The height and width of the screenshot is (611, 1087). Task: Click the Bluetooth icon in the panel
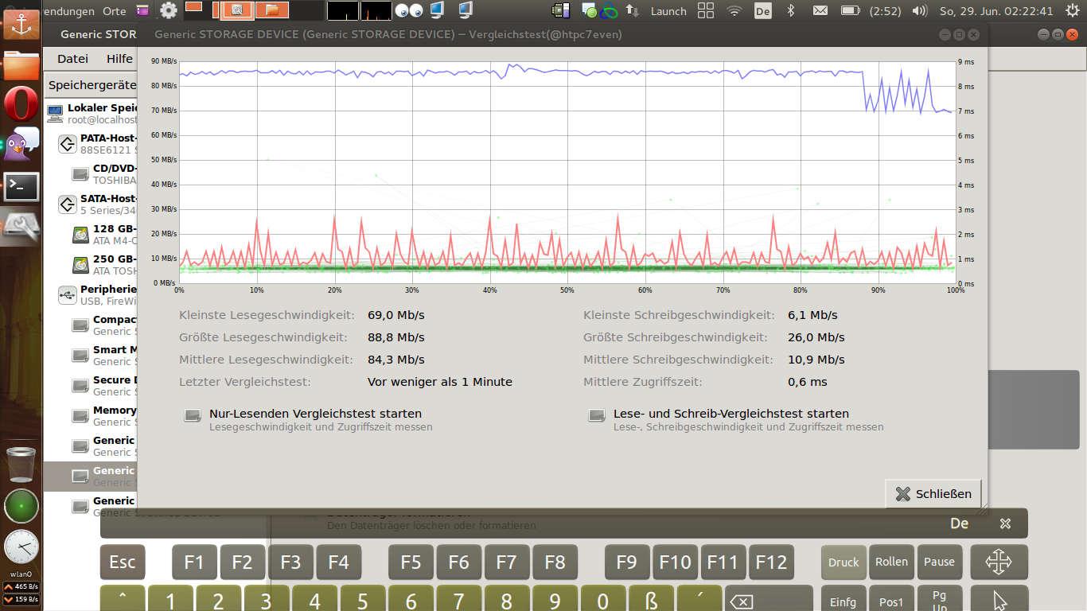[x=790, y=11]
